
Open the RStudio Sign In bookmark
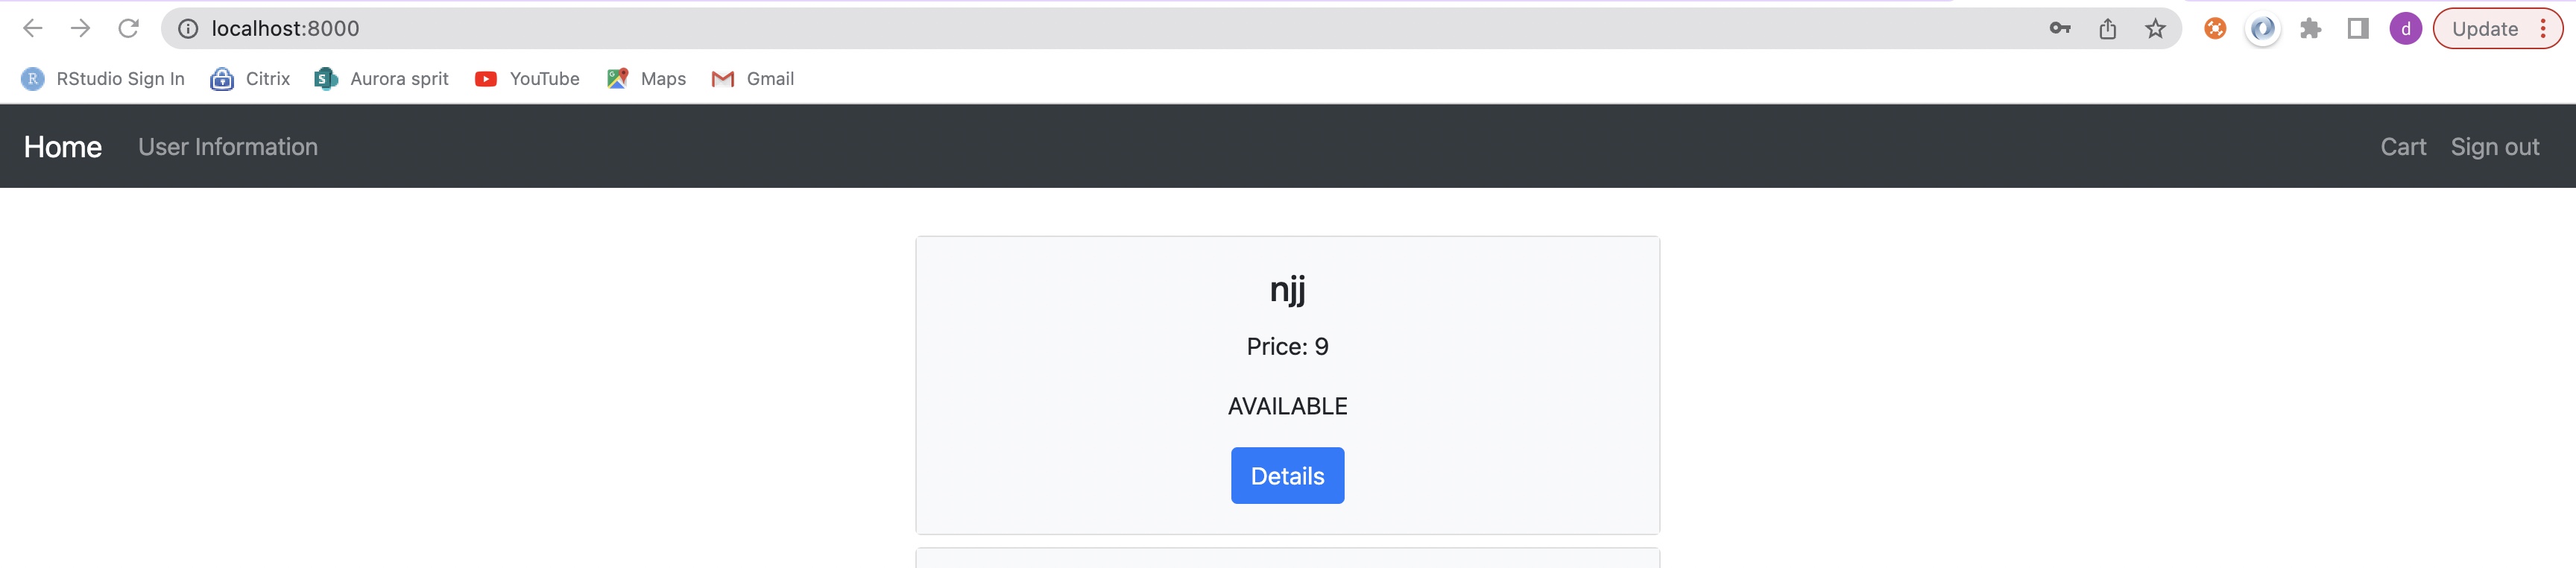[x=103, y=79]
